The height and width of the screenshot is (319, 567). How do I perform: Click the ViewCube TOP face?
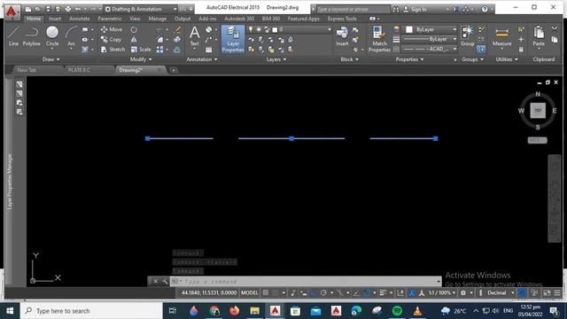[538, 111]
